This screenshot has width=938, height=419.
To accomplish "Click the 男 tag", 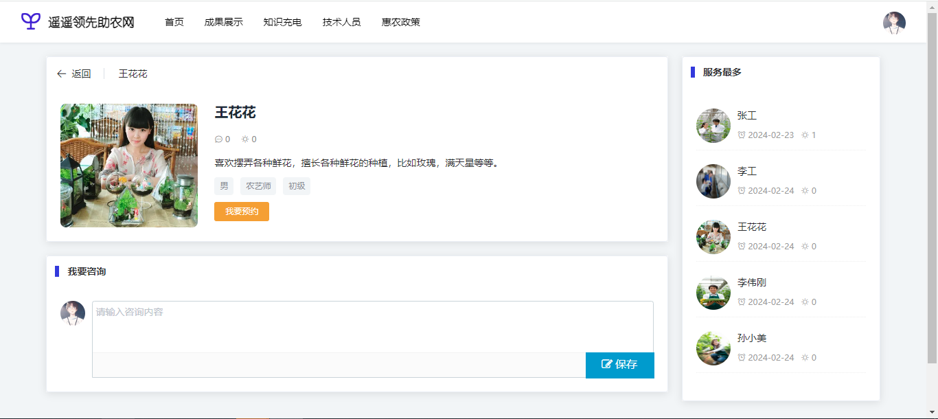I will [x=224, y=186].
